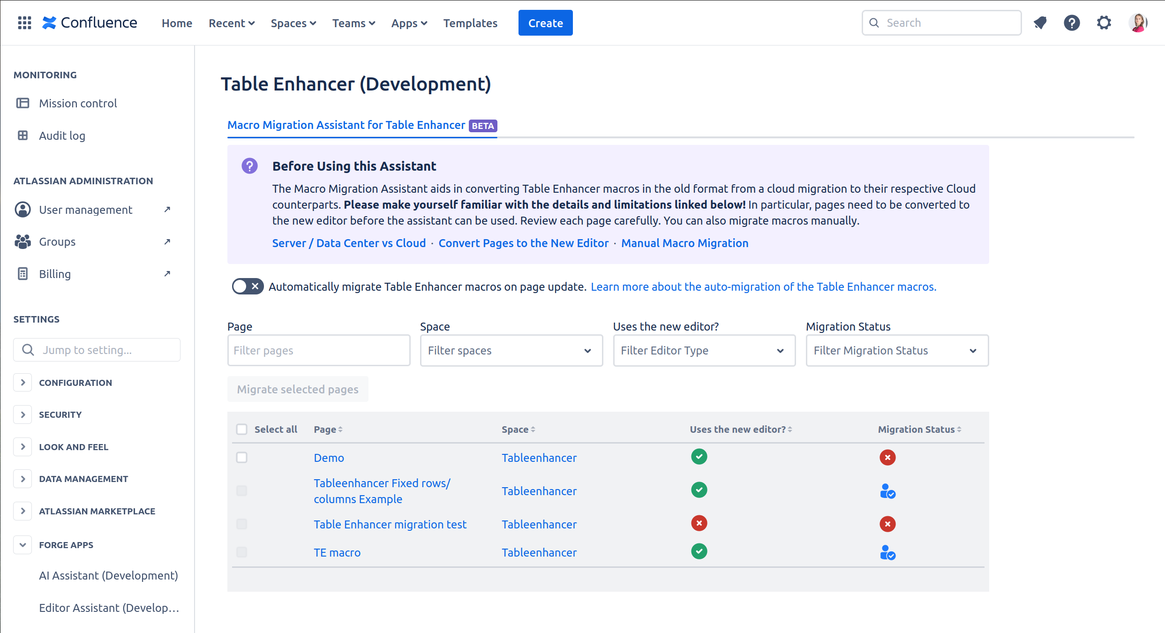Open the Convert Pages to the New Editor link
This screenshot has height=633, width=1165.
coord(523,243)
